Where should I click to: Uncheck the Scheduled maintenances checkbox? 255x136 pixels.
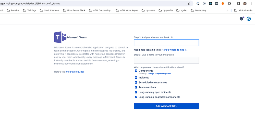136,83
